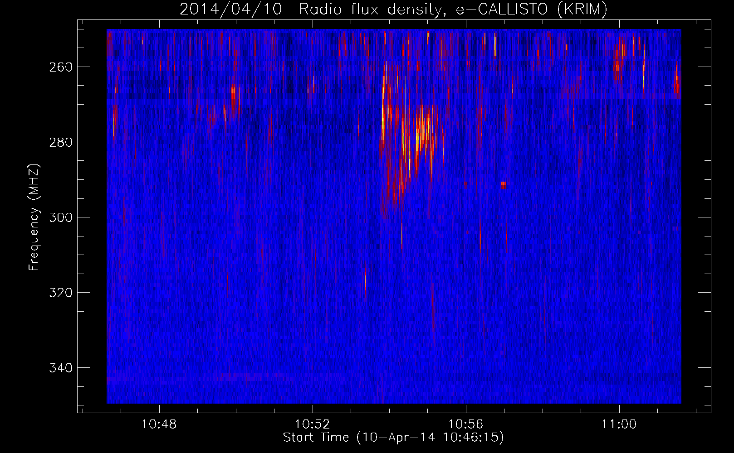Select the 260 frequency tick label
Image resolution: width=734 pixels, height=453 pixels.
[61, 67]
